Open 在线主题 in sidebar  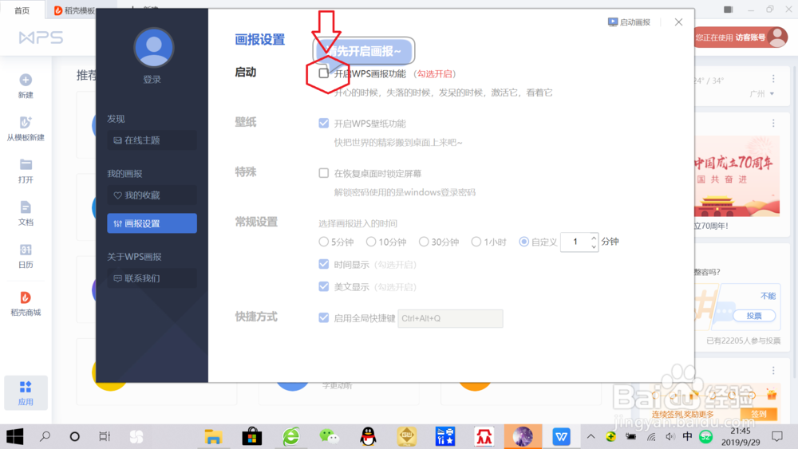coord(152,140)
